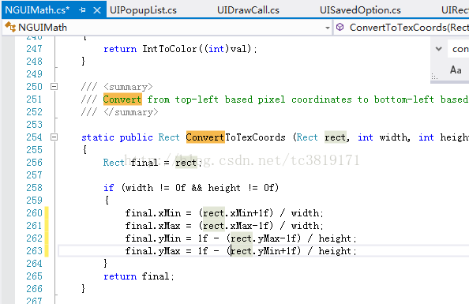Click line number 247
Screen dimensions: 469x304
34,49
